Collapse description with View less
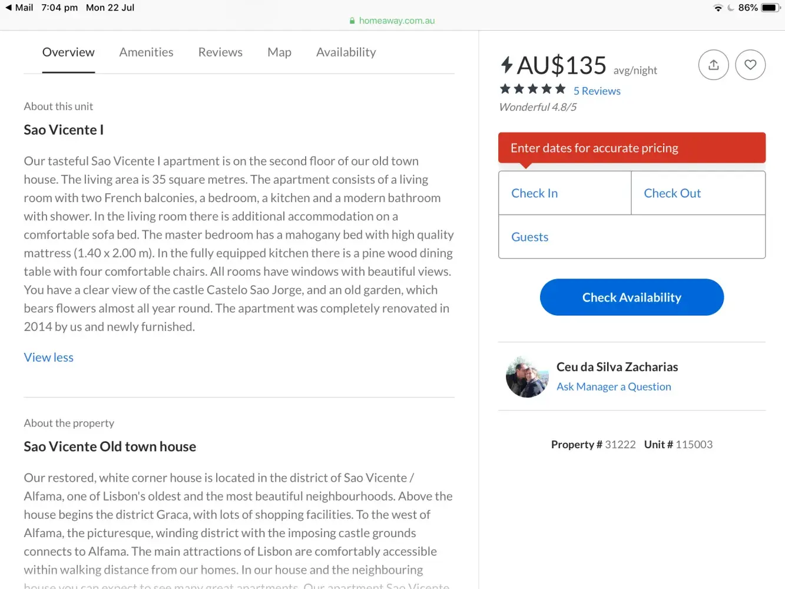 click(x=49, y=358)
